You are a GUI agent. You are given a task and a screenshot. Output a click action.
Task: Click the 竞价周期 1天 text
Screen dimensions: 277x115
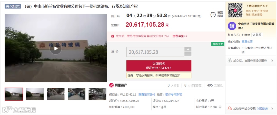(205, 101)
